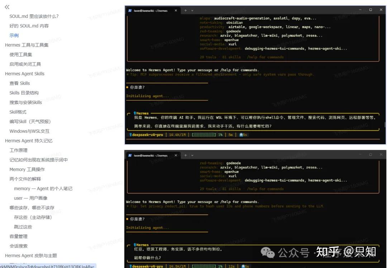
Task: Go to '记忆如何出现在系统提示词中' section
Action: (38, 160)
